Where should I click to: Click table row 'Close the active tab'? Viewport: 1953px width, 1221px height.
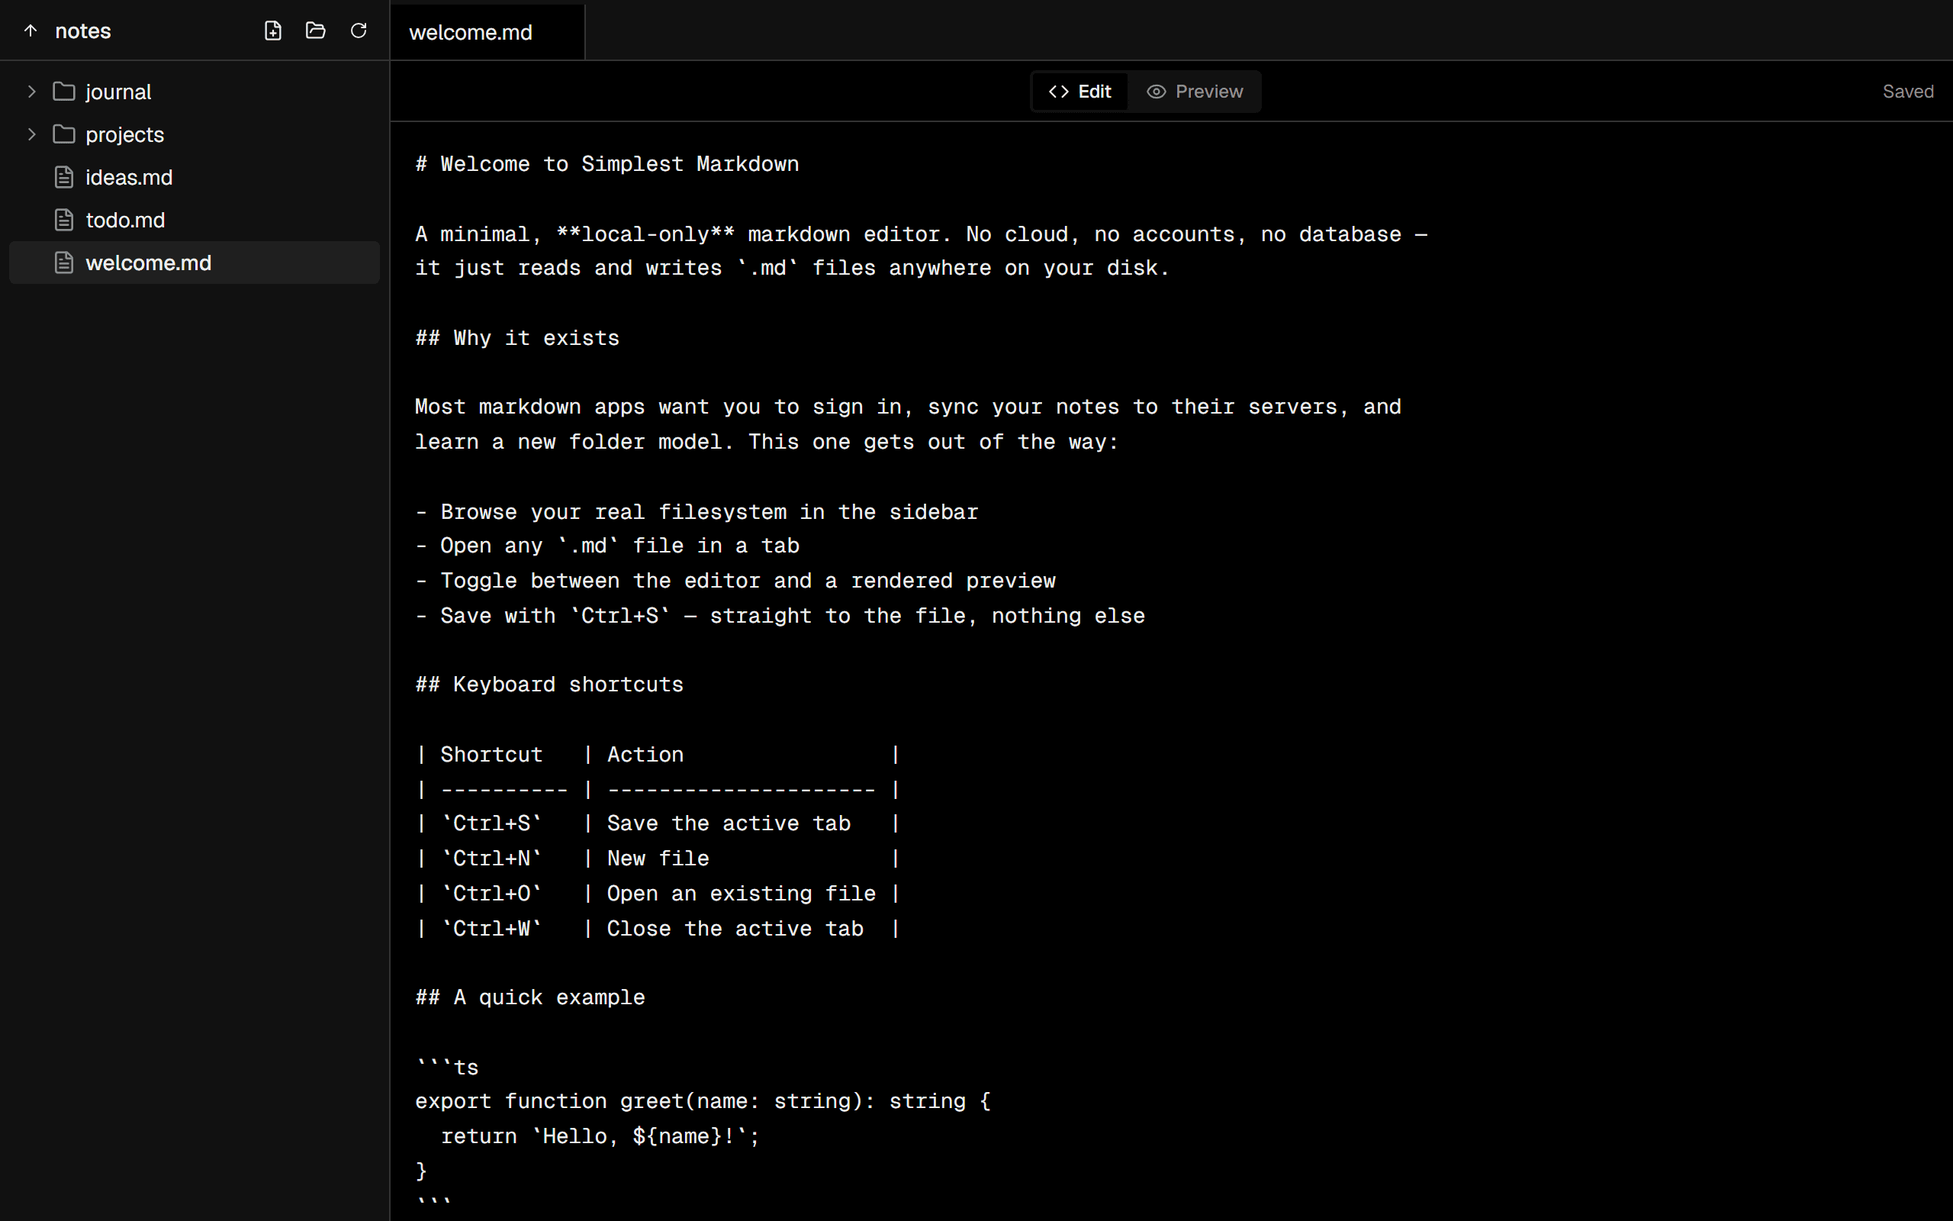pos(658,929)
